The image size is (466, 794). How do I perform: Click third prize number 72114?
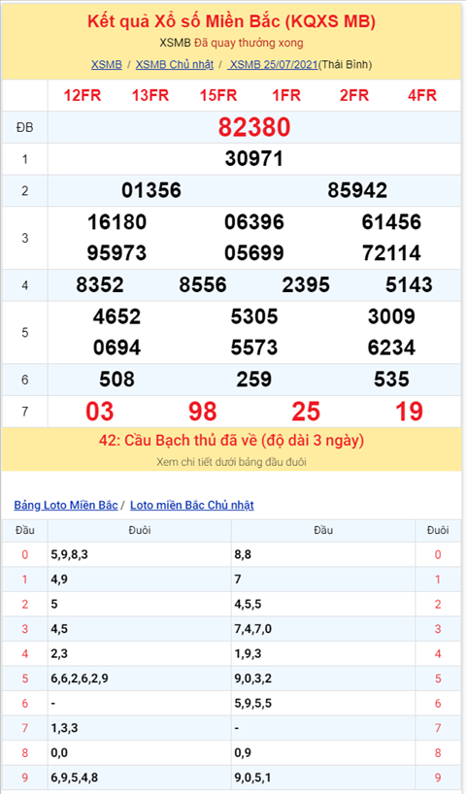tap(391, 252)
